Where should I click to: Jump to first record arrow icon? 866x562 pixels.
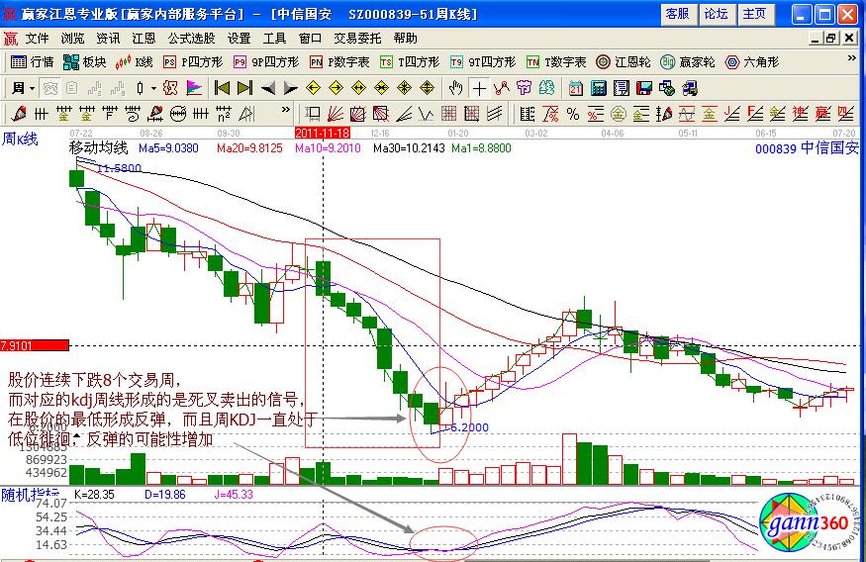click(x=223, y=87)
